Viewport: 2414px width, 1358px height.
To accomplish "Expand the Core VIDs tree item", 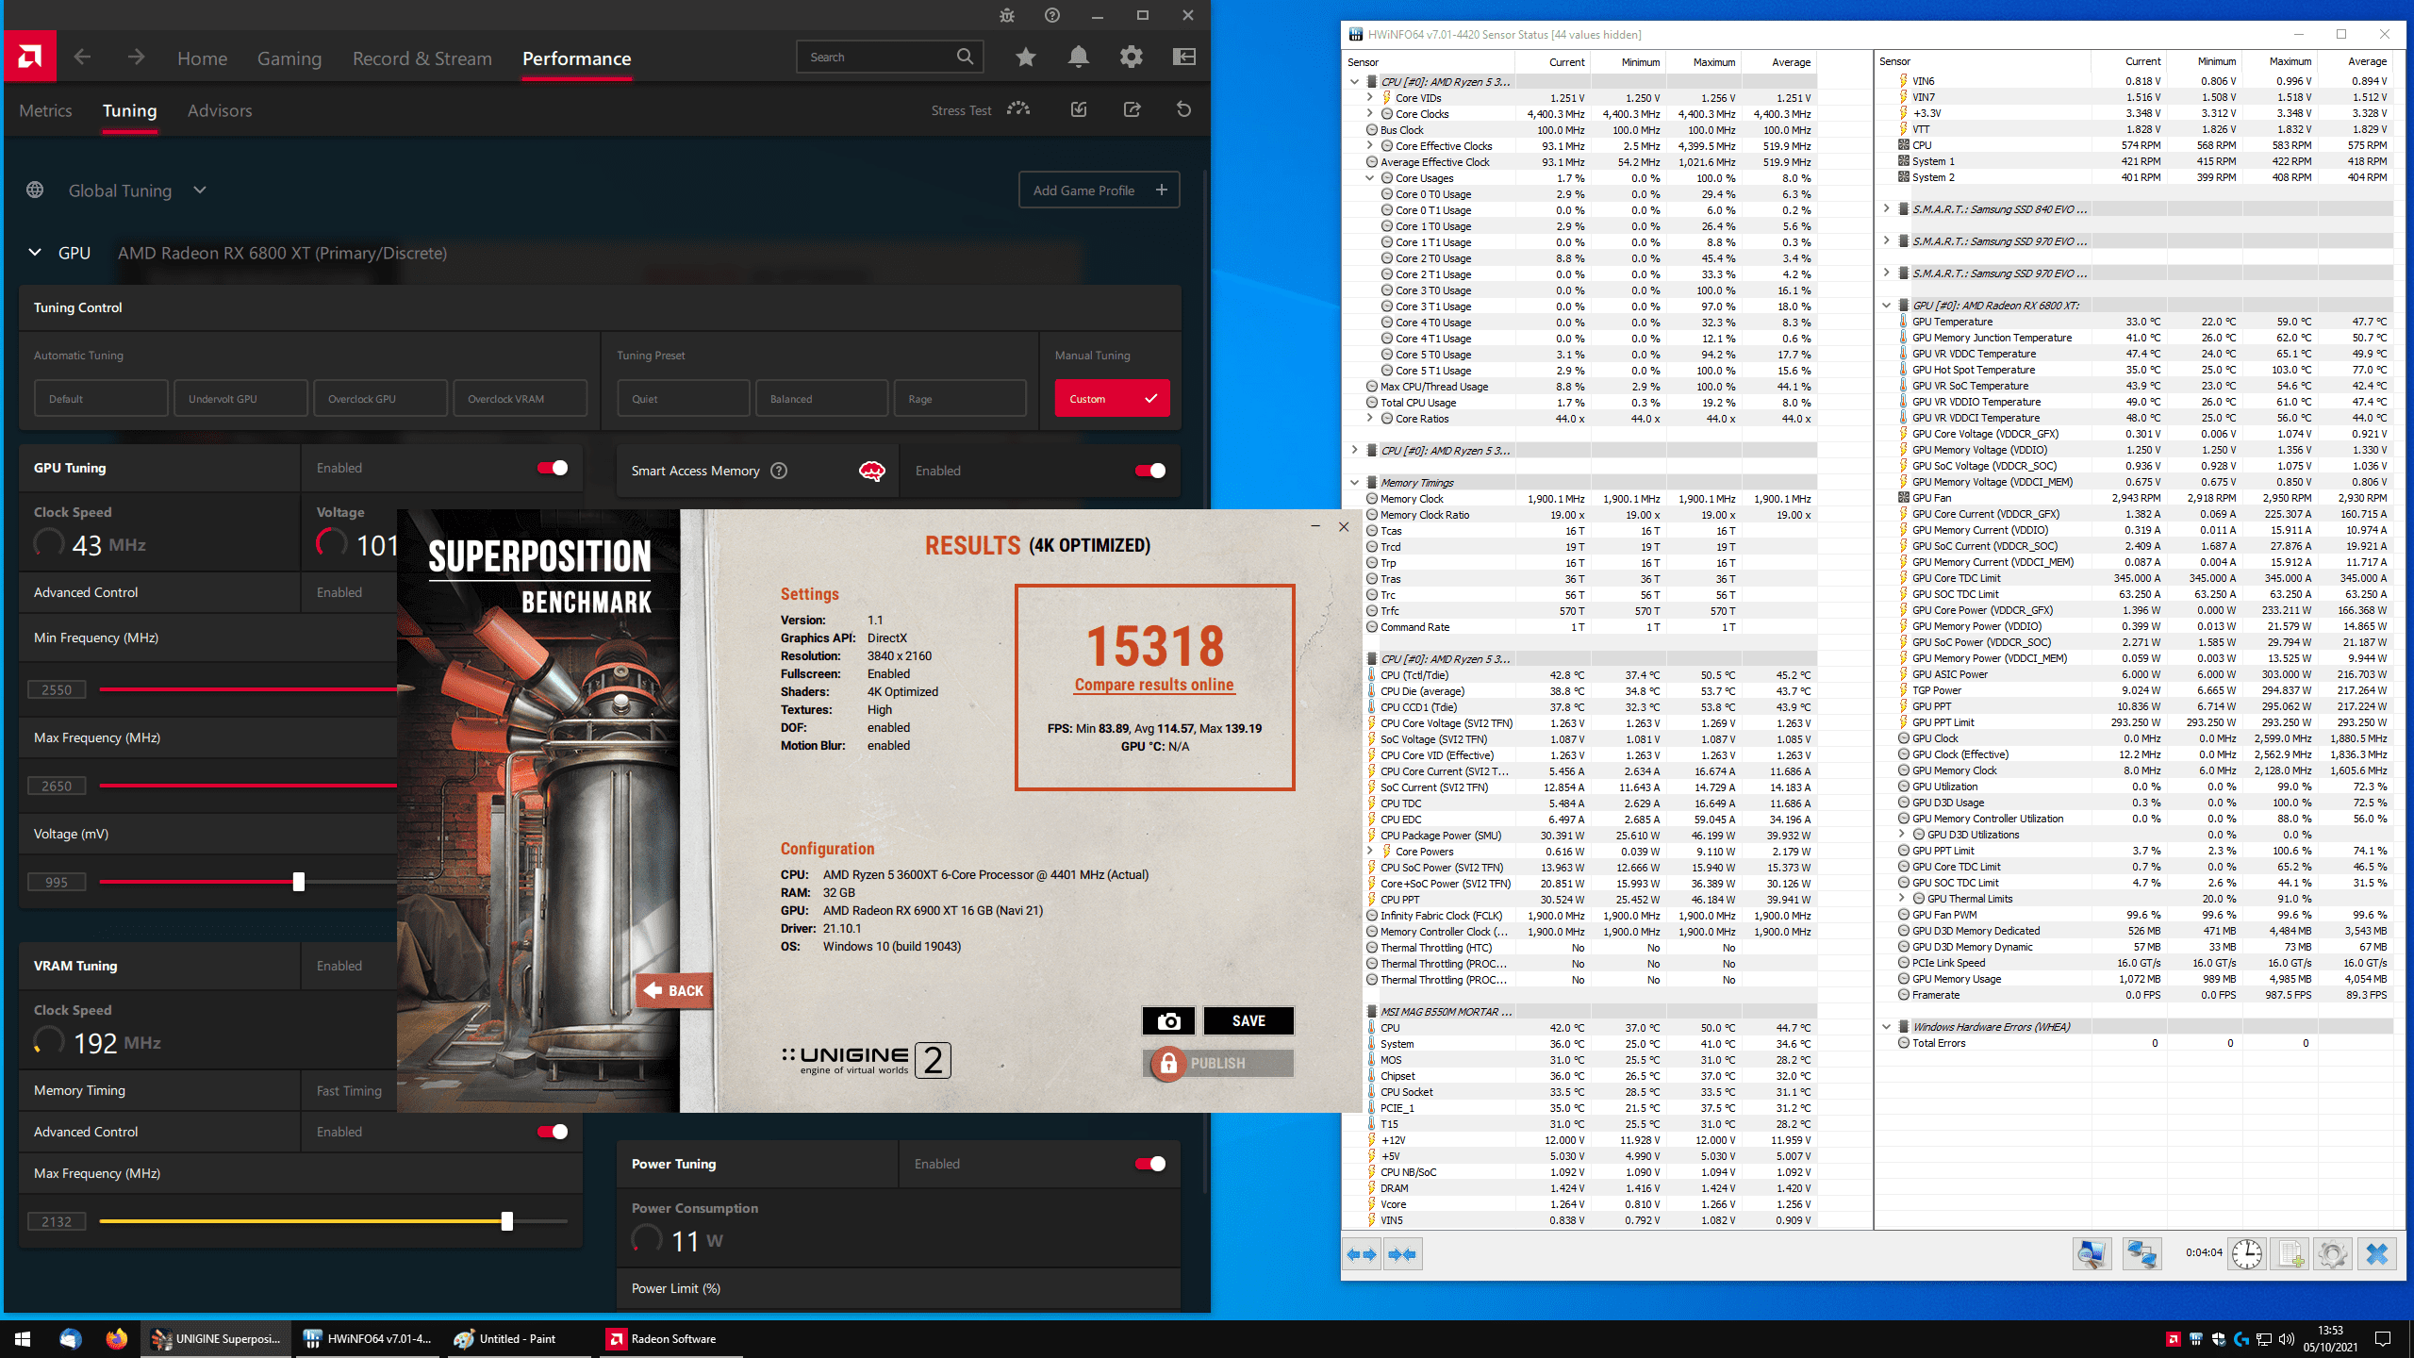I will [x=1369, y=97].
